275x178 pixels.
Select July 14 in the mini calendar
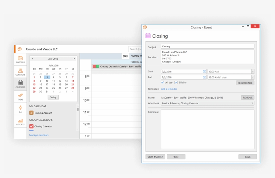tap(73, 81)
